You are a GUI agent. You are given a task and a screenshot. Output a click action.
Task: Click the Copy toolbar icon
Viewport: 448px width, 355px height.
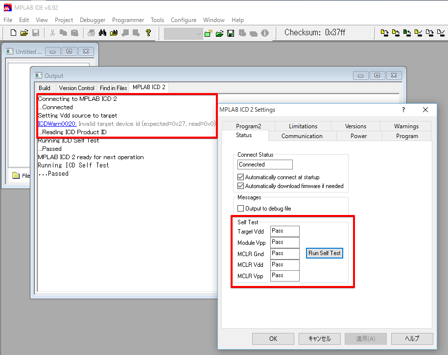pos(63,33)
